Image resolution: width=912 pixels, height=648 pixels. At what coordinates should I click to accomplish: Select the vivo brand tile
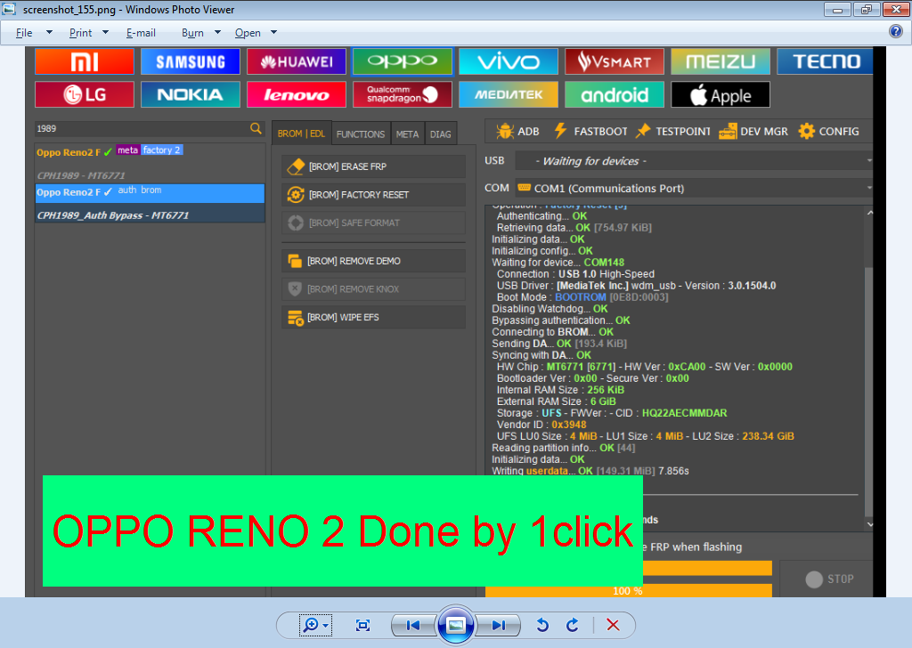click(509, 61)
